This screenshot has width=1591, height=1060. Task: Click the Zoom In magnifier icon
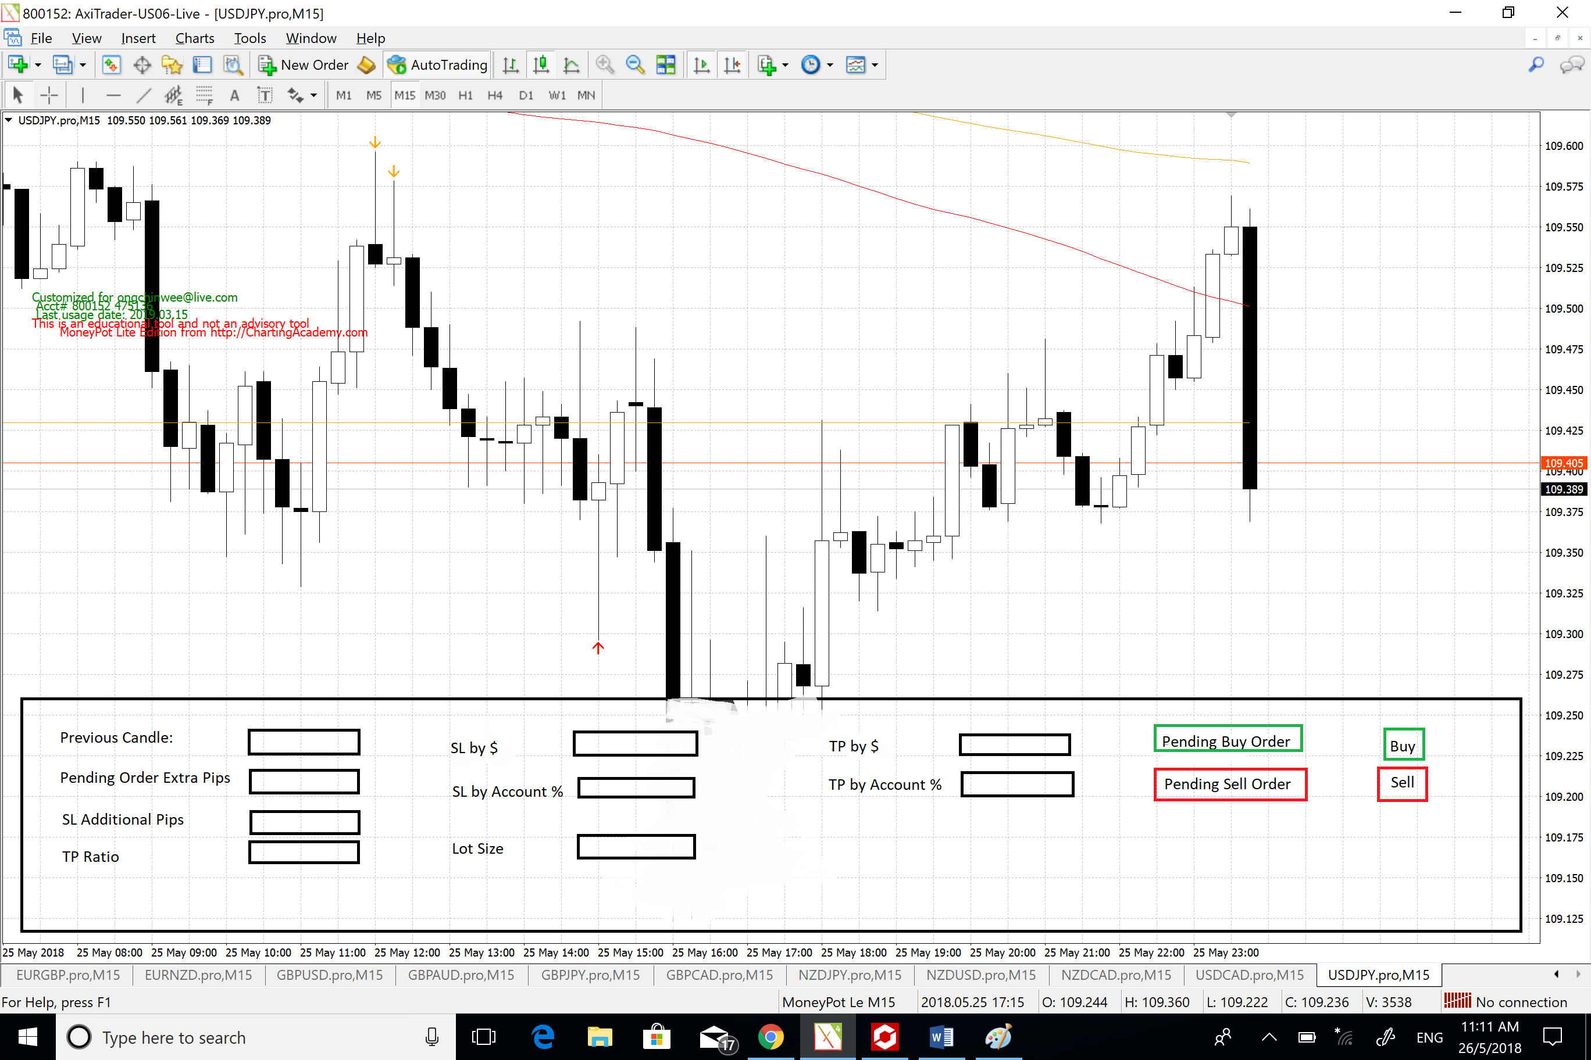pos(605,65)
